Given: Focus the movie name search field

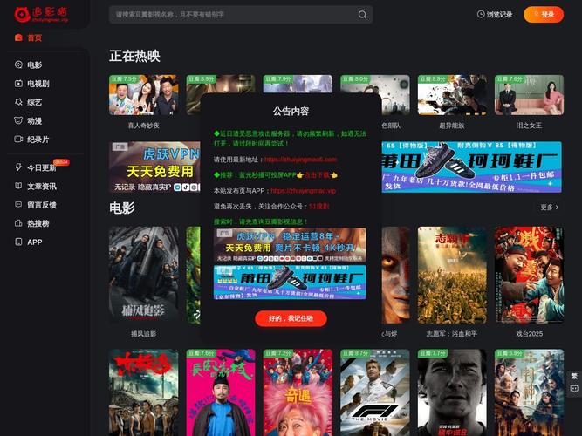Looking at the screenshot, I should [231, 15].
